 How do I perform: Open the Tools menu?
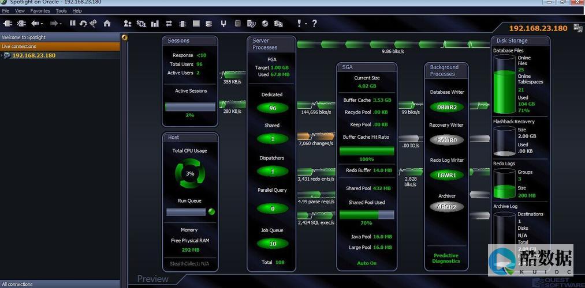(x=61, y=11)
